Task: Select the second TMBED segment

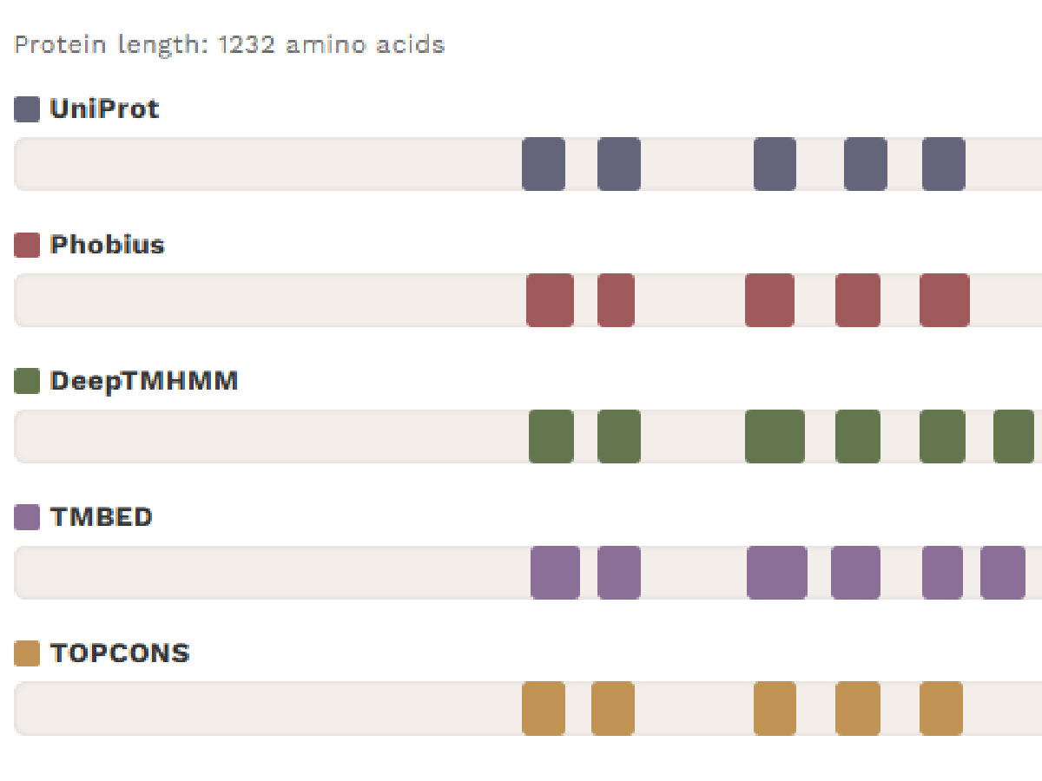Action: 619,573
